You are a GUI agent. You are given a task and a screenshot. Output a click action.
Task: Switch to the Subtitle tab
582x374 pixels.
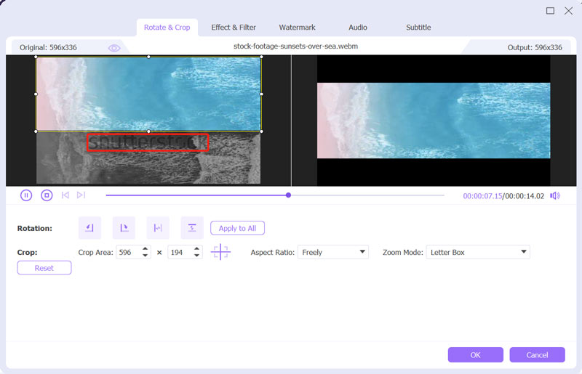[x=418, y=28]
